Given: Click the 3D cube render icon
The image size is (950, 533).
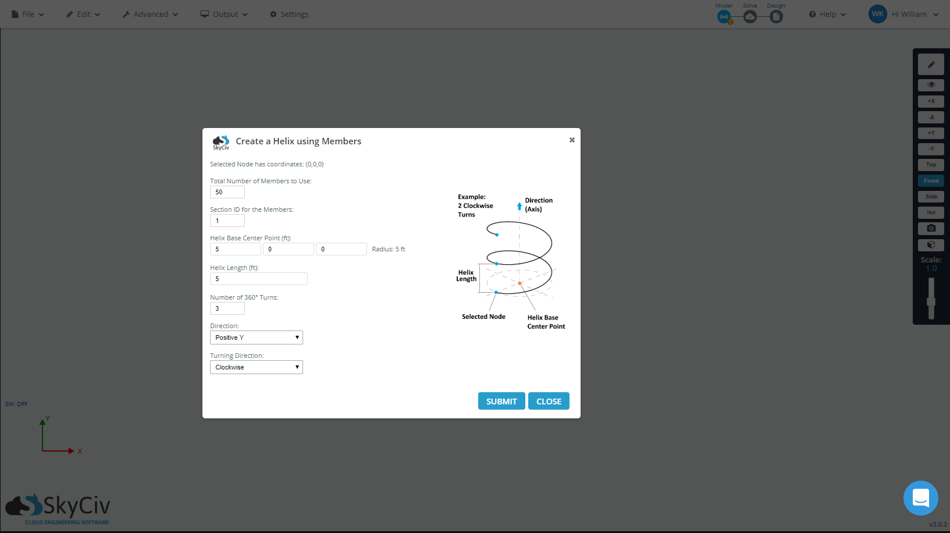Looking at the screenshot, I should (x=931, y=245).
